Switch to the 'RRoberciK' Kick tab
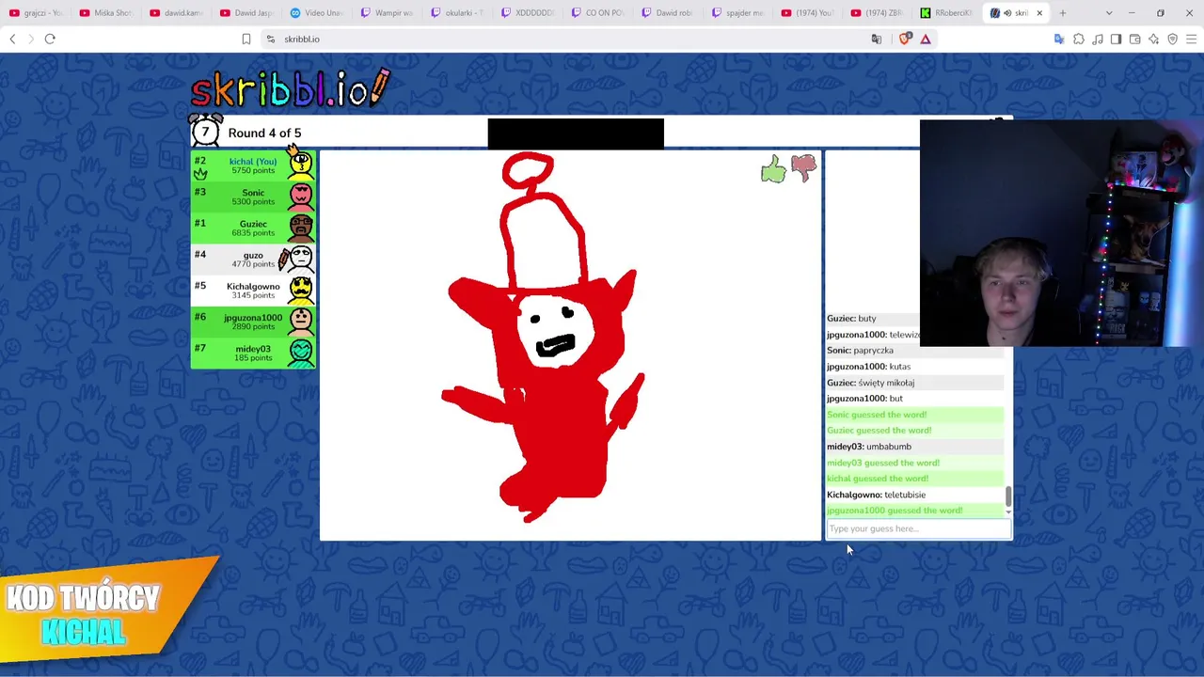Screen dimensions: 1204x677 (948, 13)
